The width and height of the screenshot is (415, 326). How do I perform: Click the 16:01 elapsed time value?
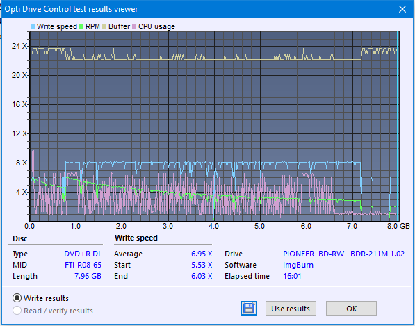292,276
